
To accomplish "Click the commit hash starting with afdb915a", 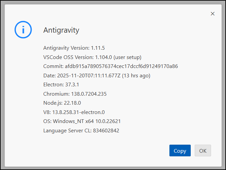I will [121, 66].
